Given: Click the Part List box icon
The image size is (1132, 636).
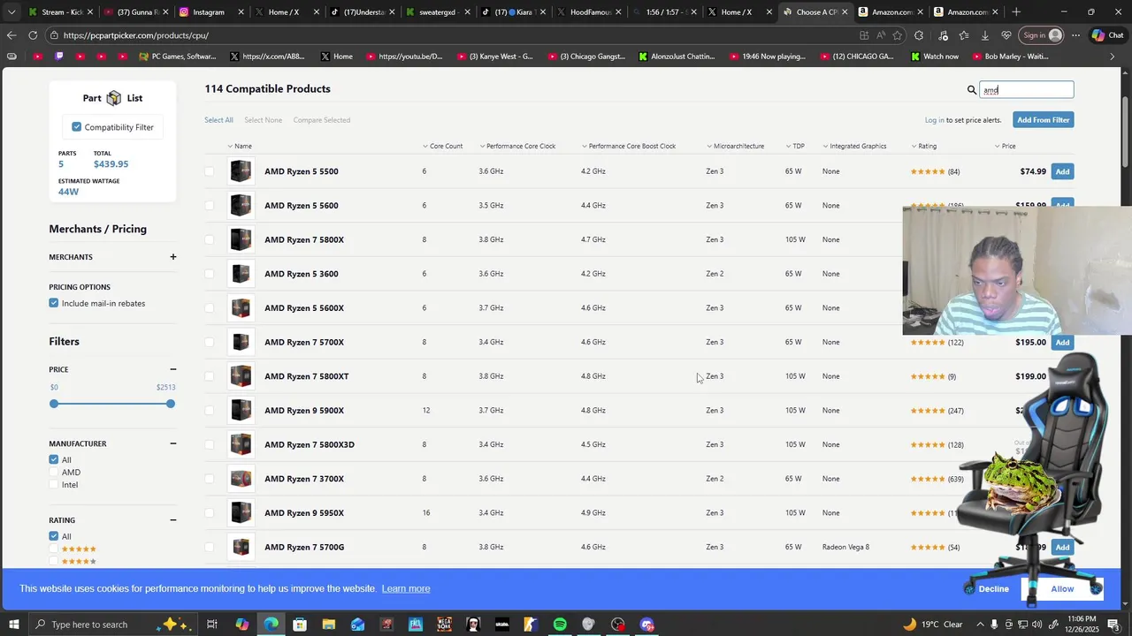Looking at the screenshot, I should [x=114, y=98].
